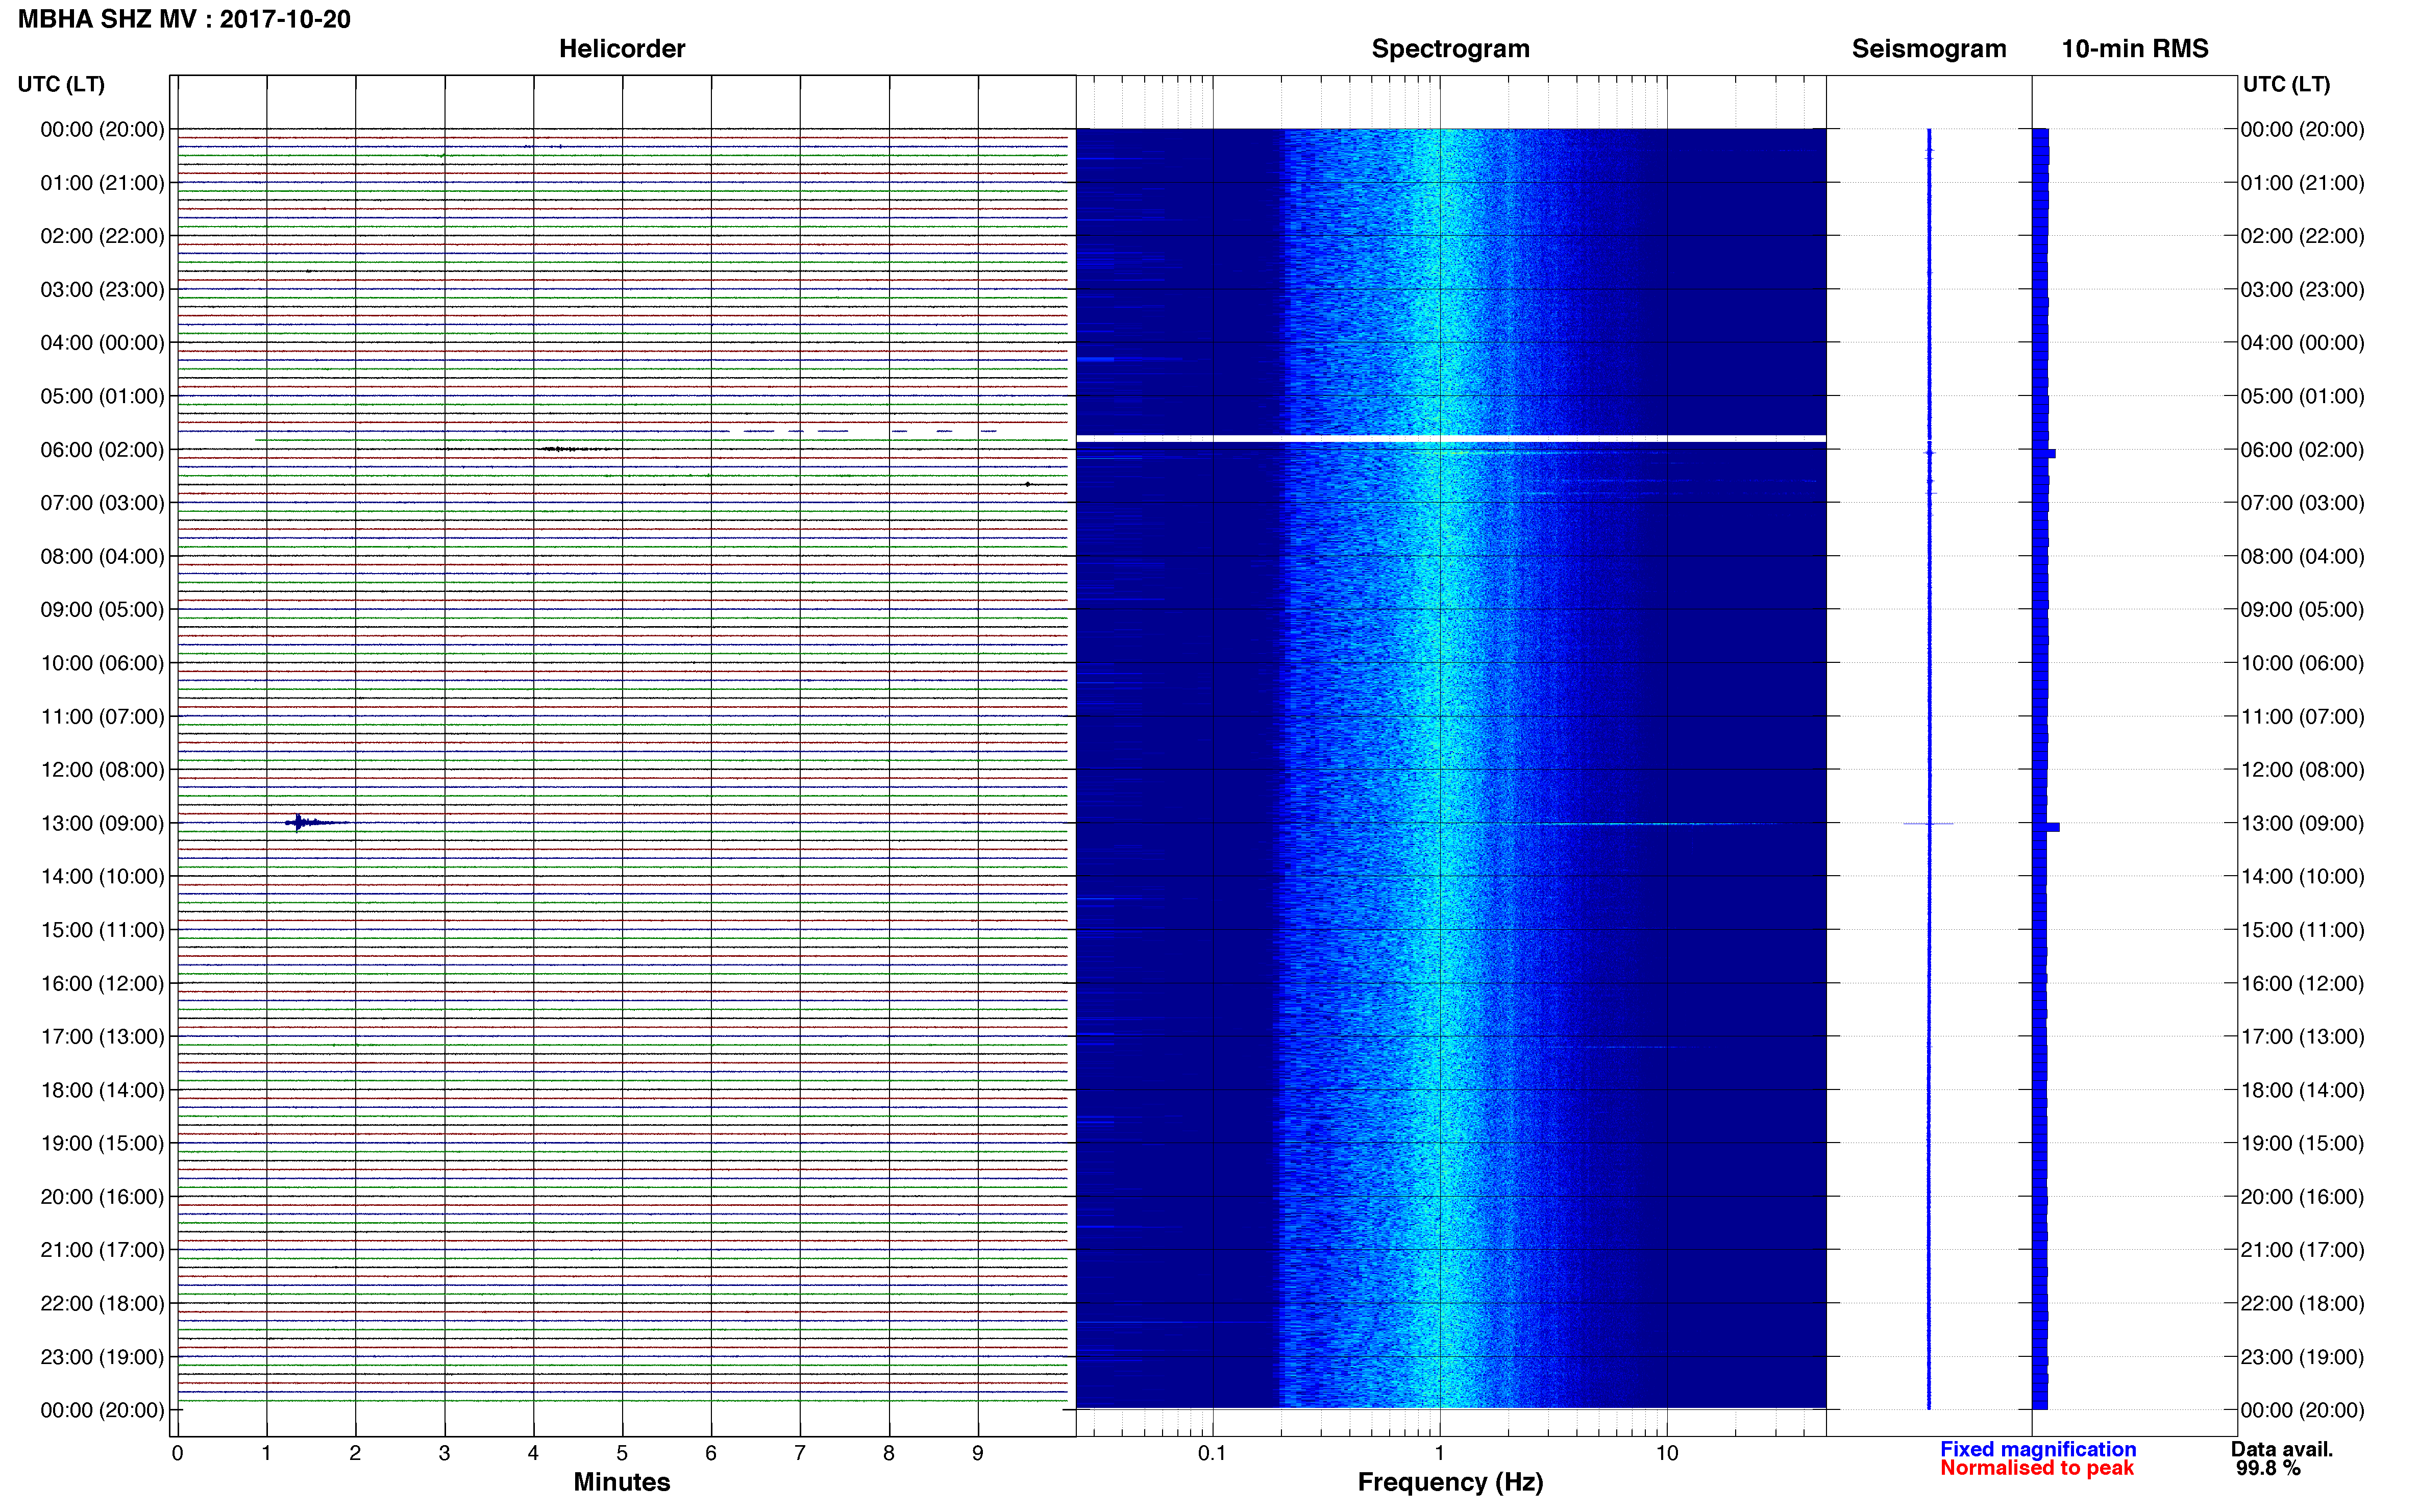The height and width of the screenshot is (1512, 2419).
Task: Click the '10' frequency axis tick label
Action: 1666,1453
